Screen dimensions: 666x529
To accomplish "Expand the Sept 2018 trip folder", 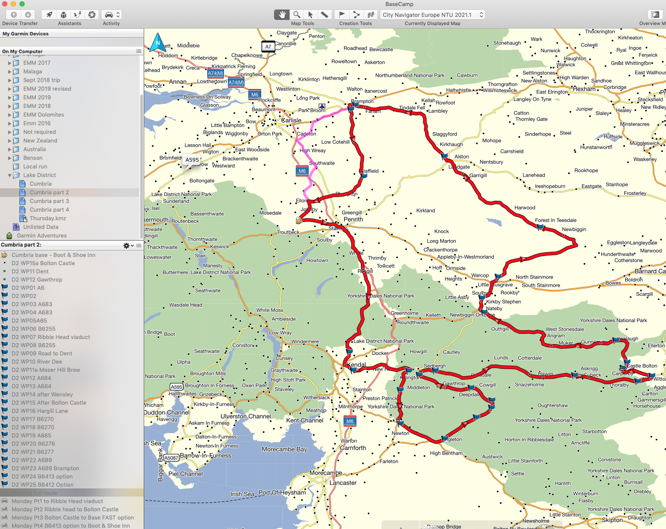I will [x=9, y=80].
